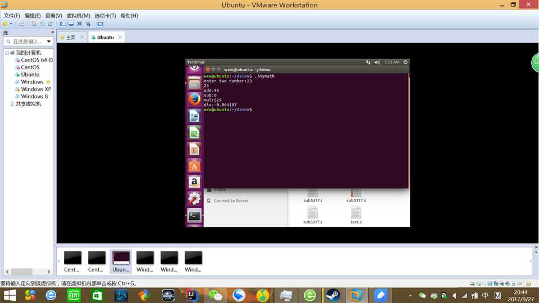Click the library scrollbar right arrow
Image resolution: width=539 pixels, height=303 pixels.
click(x=48, y=272)
